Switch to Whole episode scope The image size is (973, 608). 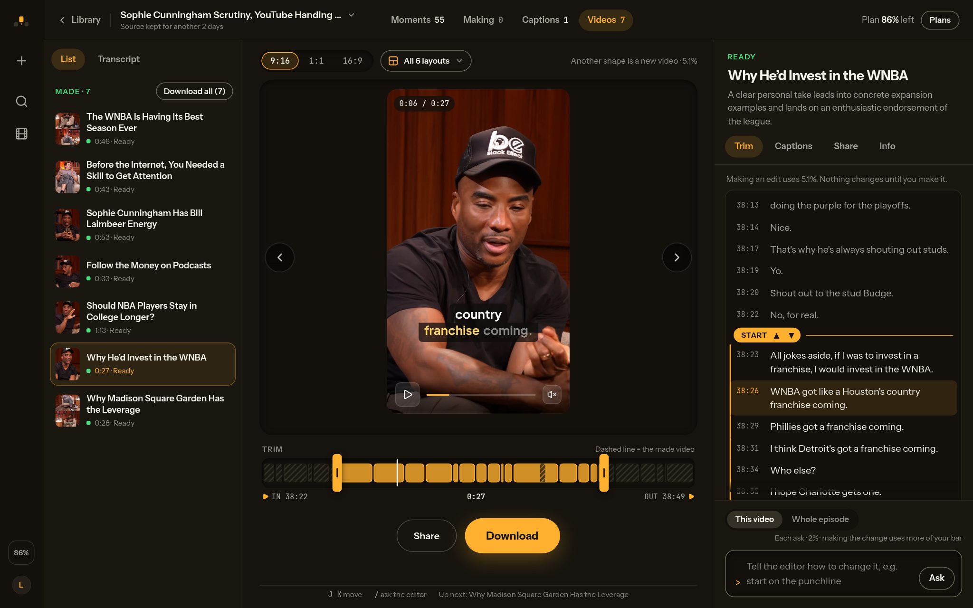pyautogui.click(x=820, y=519)
